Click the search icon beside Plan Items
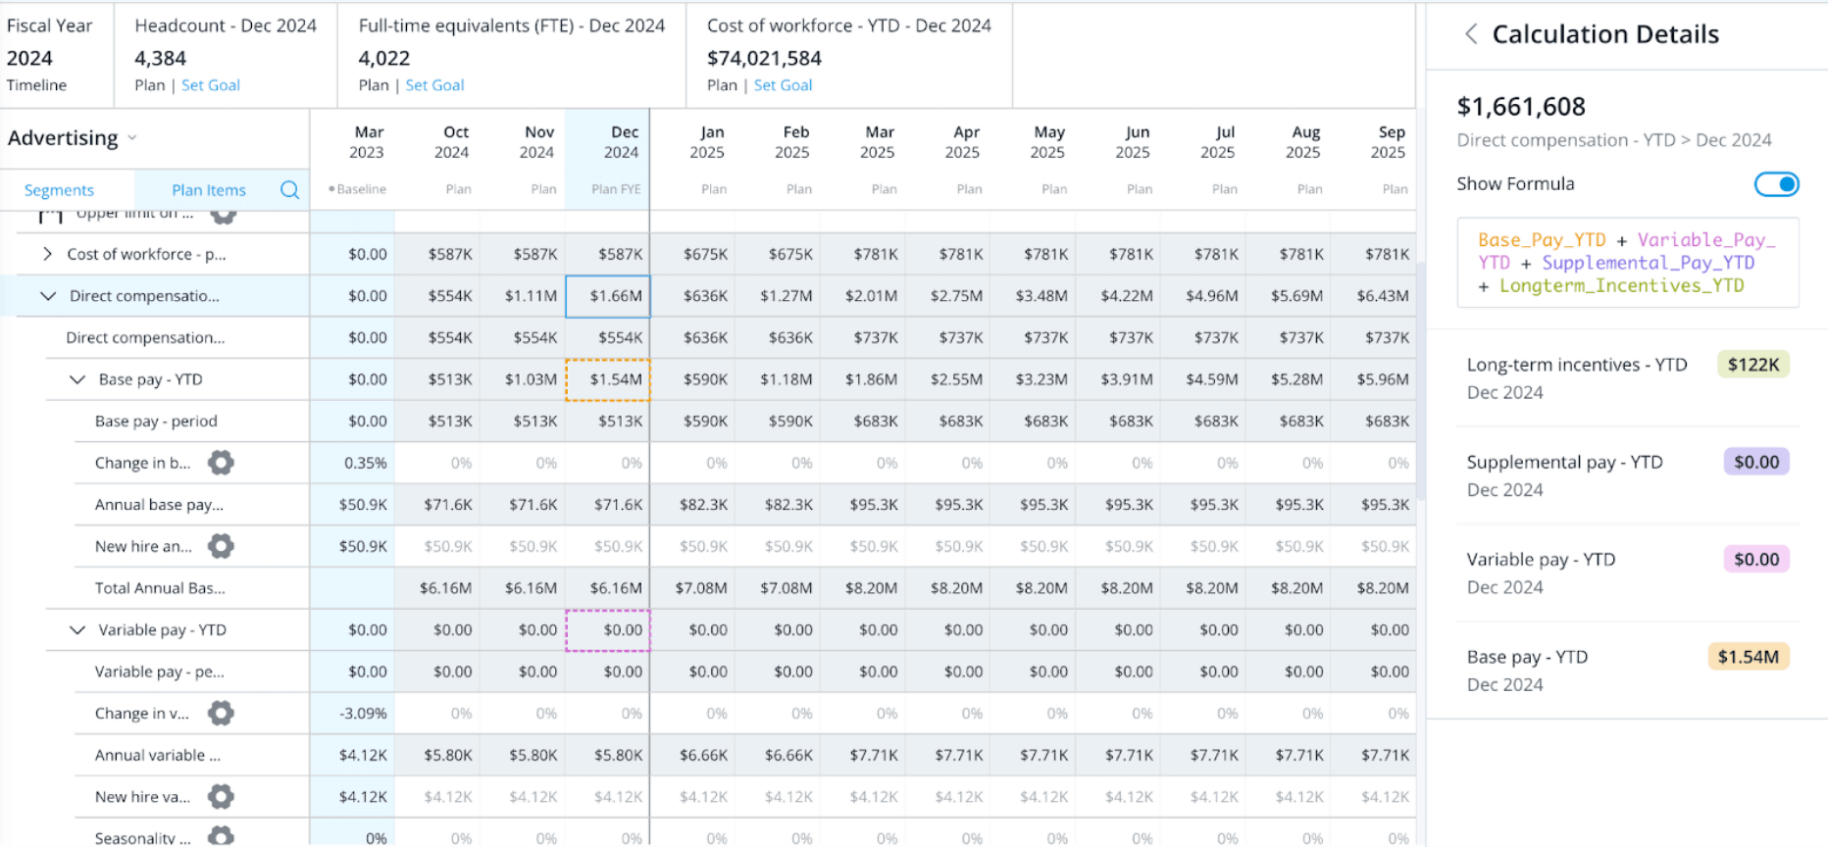This screenshot has width=1828, height=847. point(289,189)
